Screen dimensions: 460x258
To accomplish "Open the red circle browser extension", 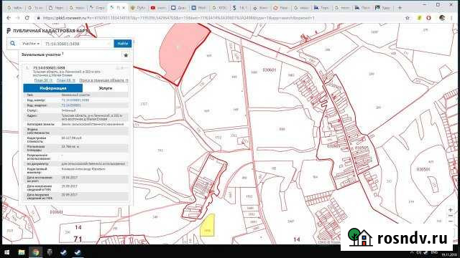I will point(428,18).
